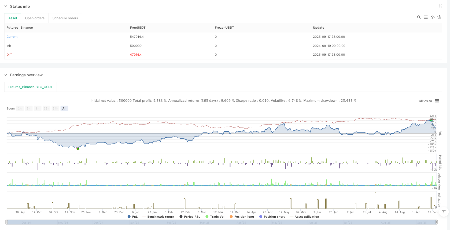Click the FullScreen chart button
Image resolution: width=450 pixels, height=230 pixels.
[425, 101]
